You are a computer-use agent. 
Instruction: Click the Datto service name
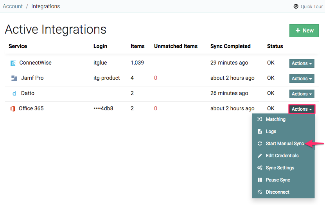coord(28,93)
